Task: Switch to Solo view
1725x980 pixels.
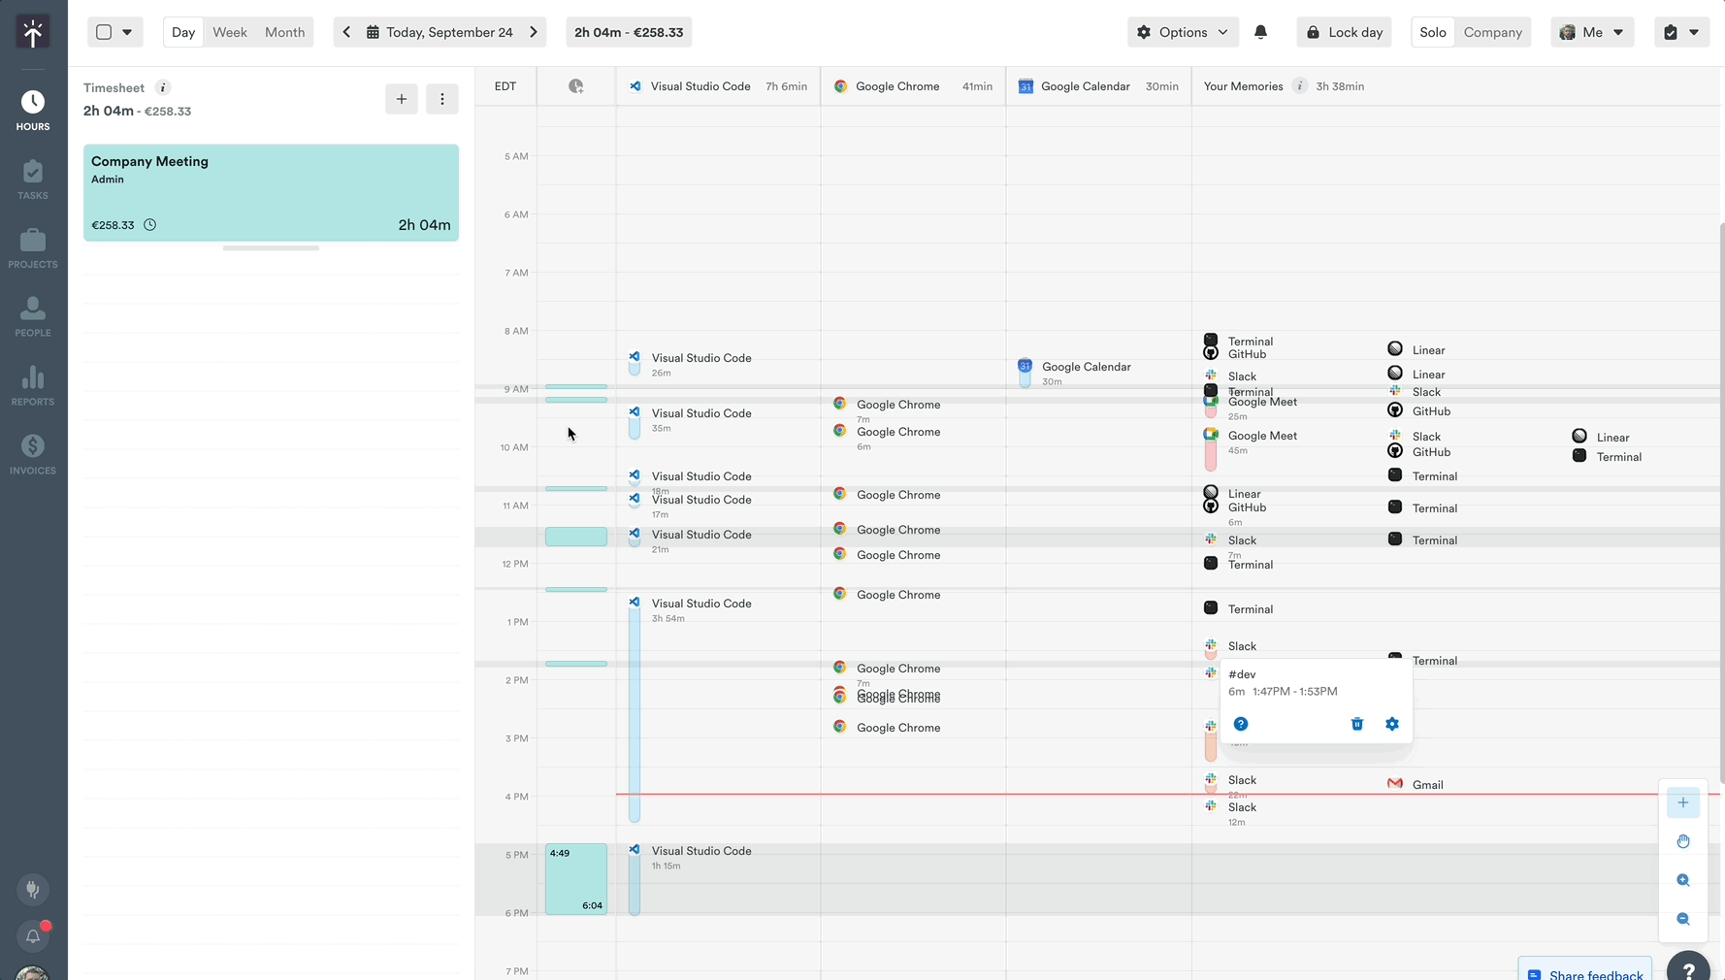Action: [1432, 32]
